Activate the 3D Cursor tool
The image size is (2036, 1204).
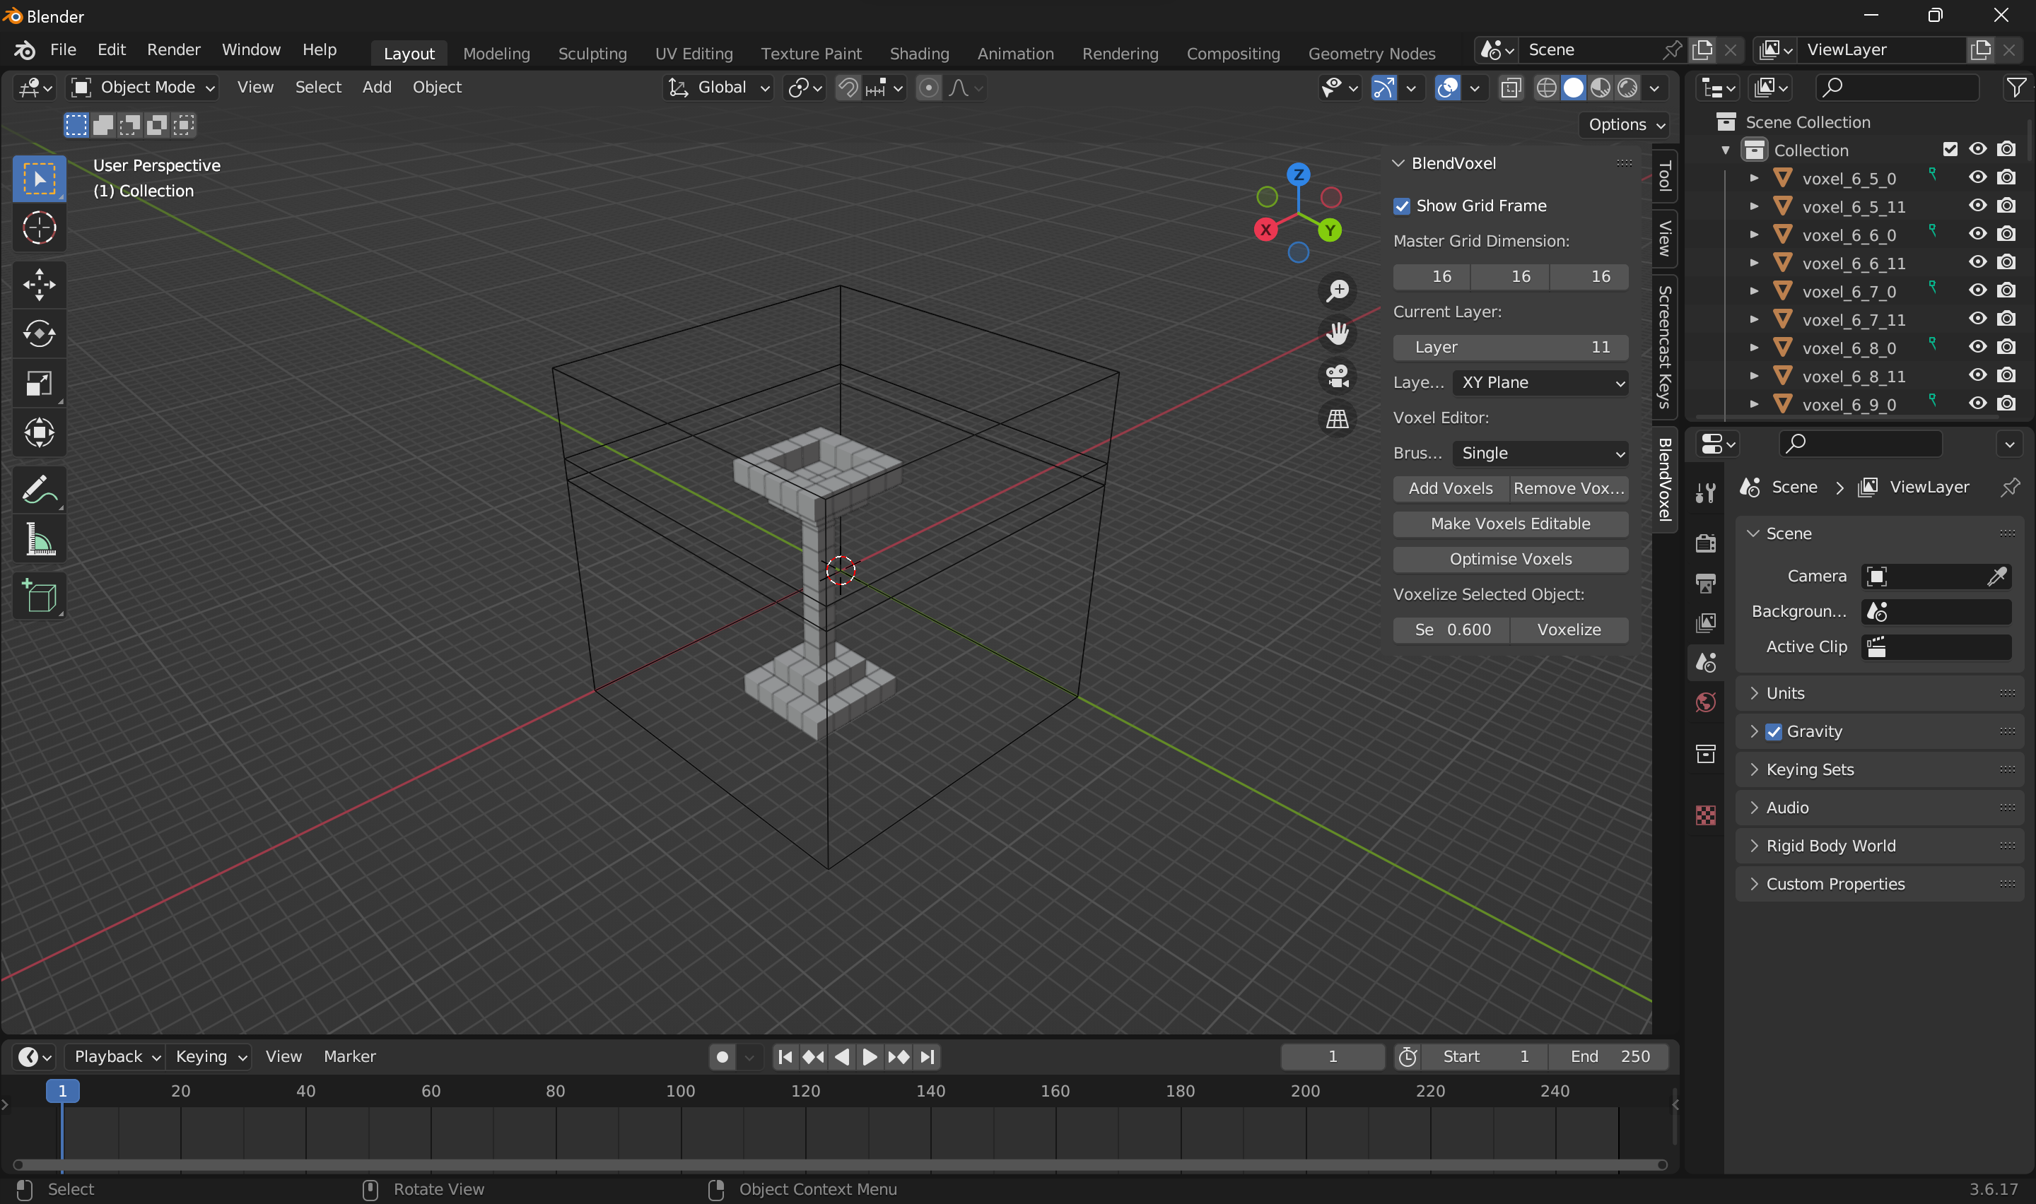click(39, 228)
